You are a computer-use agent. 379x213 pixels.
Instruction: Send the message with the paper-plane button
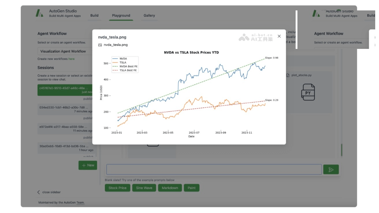(x=331, y=169)
